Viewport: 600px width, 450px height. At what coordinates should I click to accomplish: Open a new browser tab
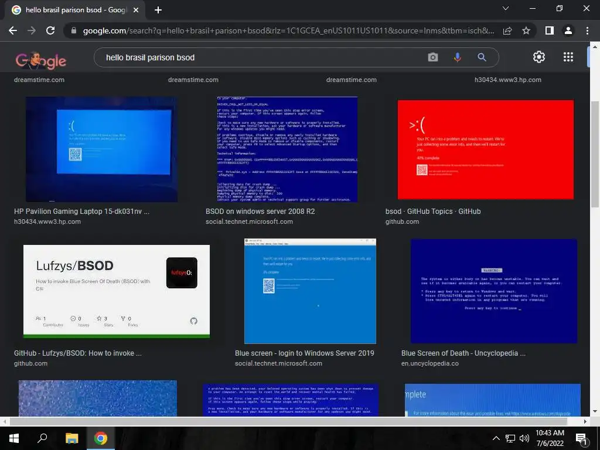coord(158,10)
